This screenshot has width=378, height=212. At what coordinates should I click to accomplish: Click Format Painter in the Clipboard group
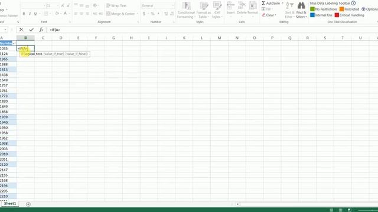(x=8, y=16)
